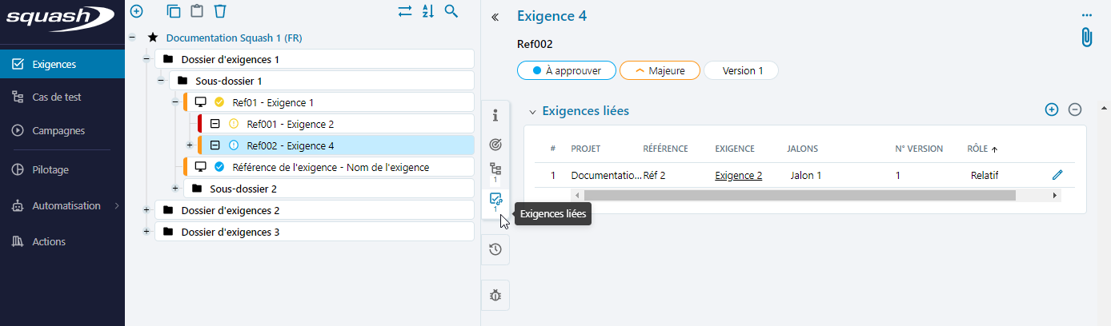Image resolution: width=1111 pixels, height=326 pixels.
Task: Select Ref002 - Exigence 4 node
Action: tap(336, 145)
